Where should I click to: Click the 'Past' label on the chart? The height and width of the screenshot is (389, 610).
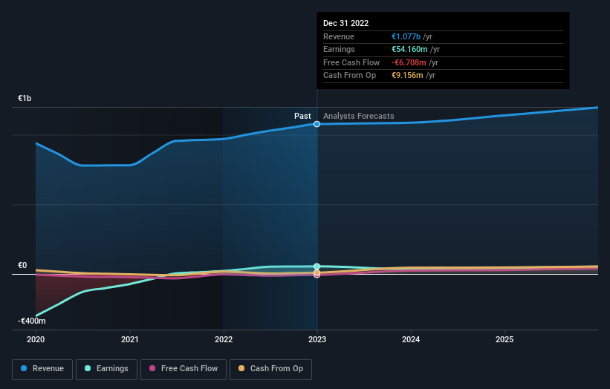tap(302, 117)
